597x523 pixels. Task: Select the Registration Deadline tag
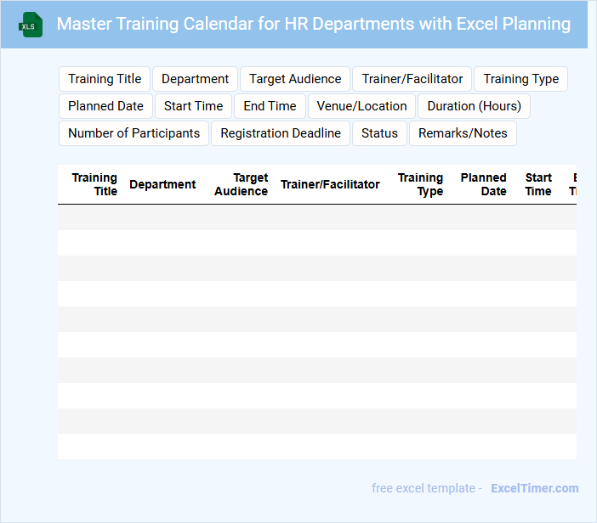[281, 133]
